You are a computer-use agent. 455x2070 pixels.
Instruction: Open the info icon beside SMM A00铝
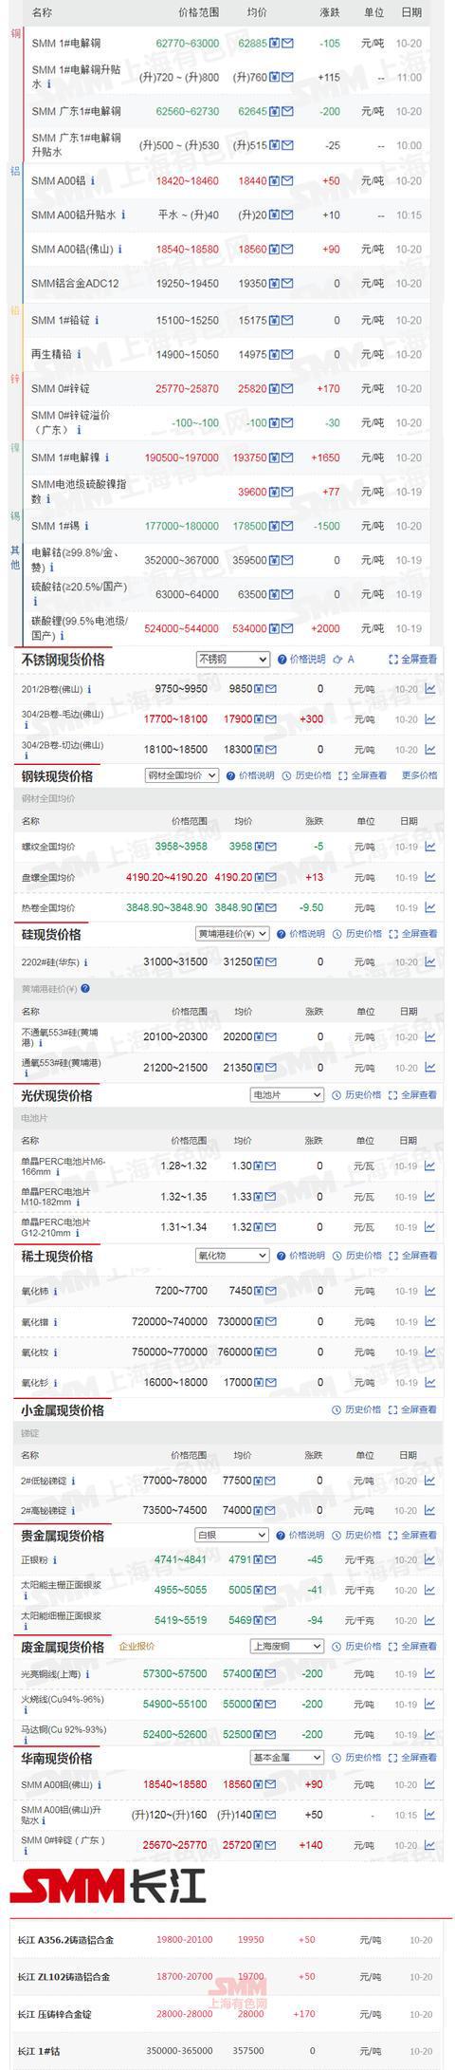(x=92, y=180)
